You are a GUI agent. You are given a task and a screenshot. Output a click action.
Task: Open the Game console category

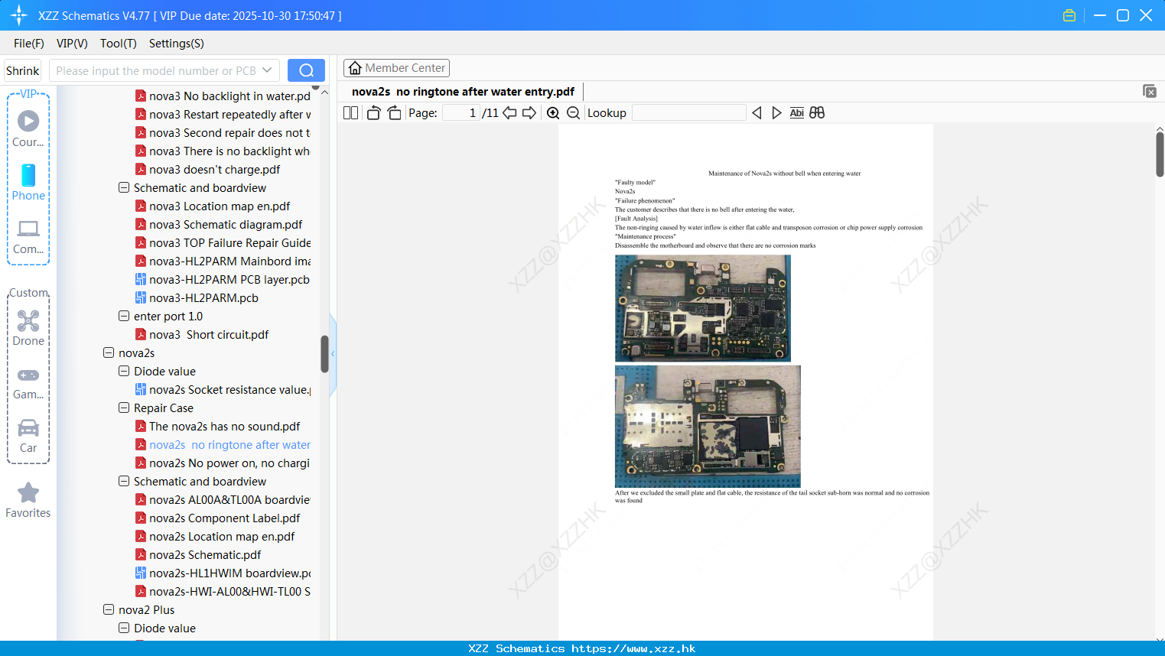pos(28,382)
